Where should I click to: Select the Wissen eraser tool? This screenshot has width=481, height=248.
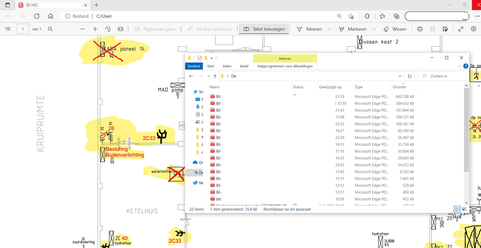[x=395, y=29]
